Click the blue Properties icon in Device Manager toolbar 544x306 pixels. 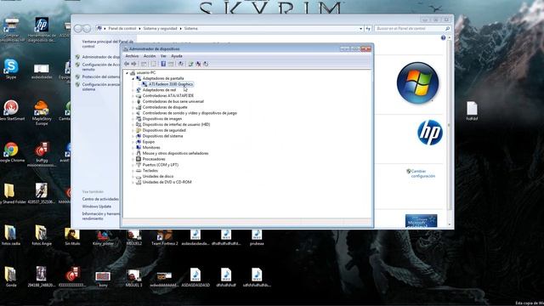(x=163, y=64)
